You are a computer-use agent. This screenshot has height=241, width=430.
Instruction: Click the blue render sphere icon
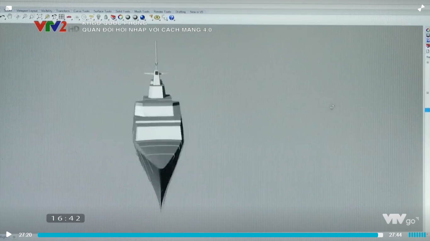click(142, 18)
